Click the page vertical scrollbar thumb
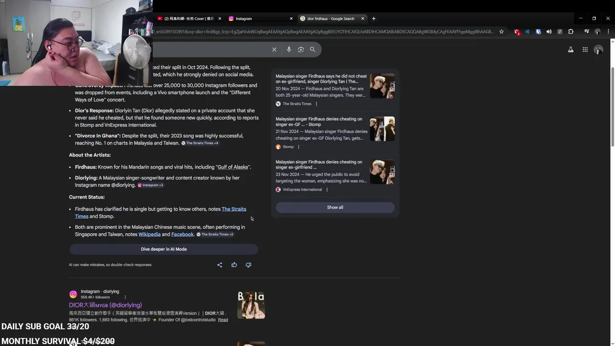 coord(612,107)
